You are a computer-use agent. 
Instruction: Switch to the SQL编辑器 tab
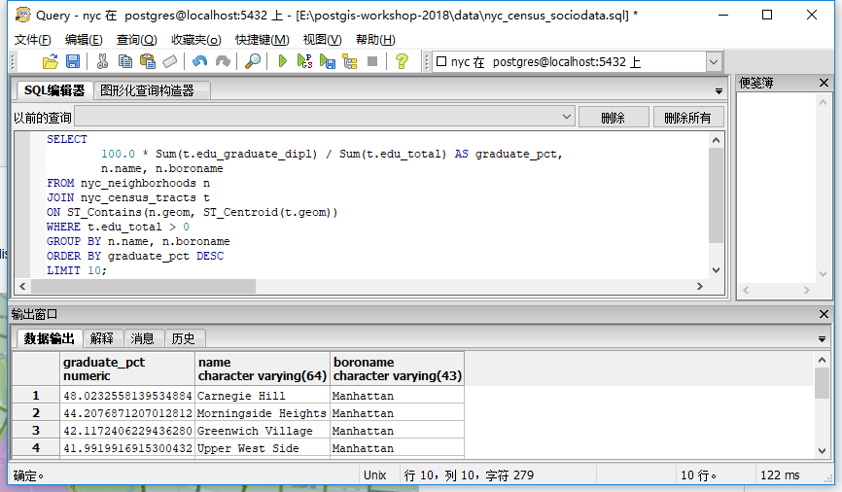click(x=54, y=90)
